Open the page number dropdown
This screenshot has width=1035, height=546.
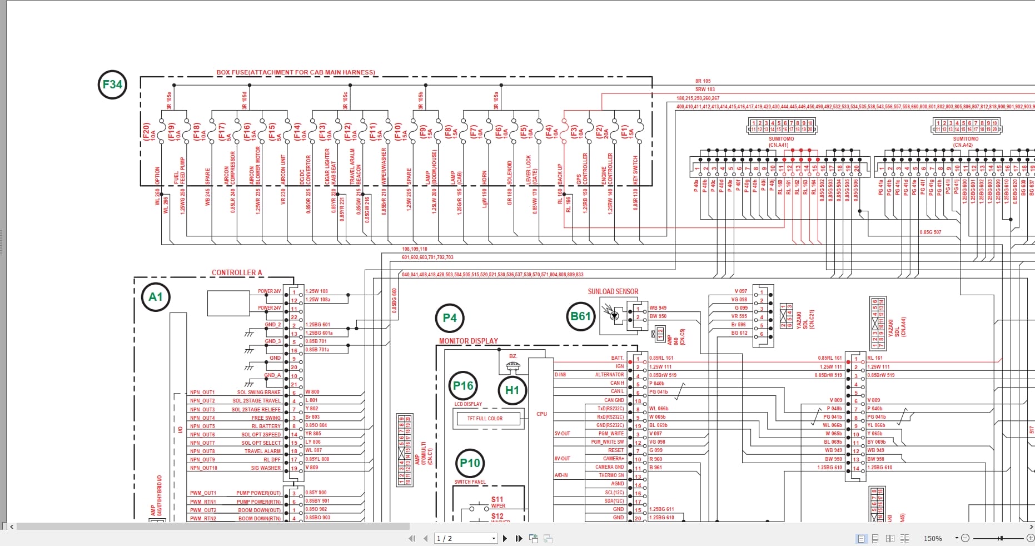pyautogui.click(x=492, y=538)
